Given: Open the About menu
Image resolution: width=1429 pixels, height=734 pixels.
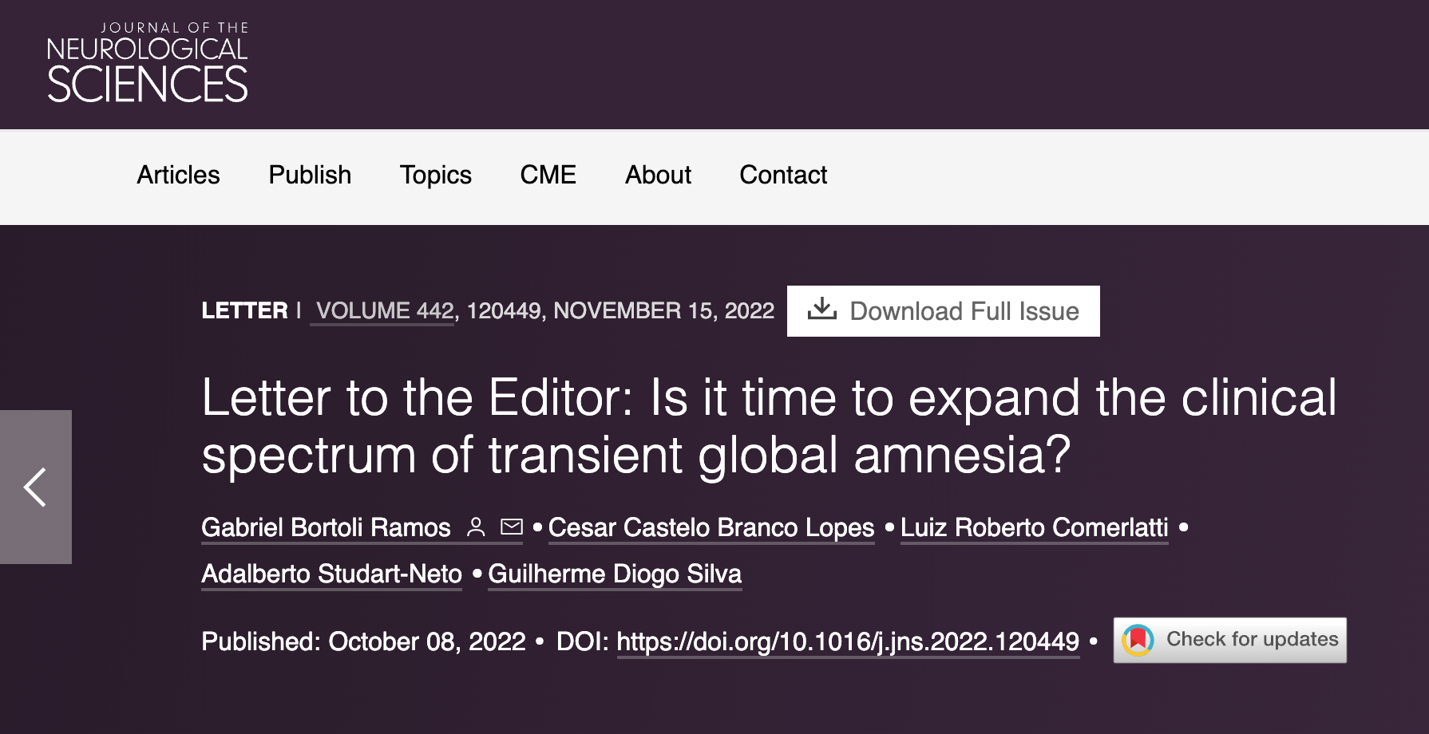Looking at the screenshot, I should point(658,176).
